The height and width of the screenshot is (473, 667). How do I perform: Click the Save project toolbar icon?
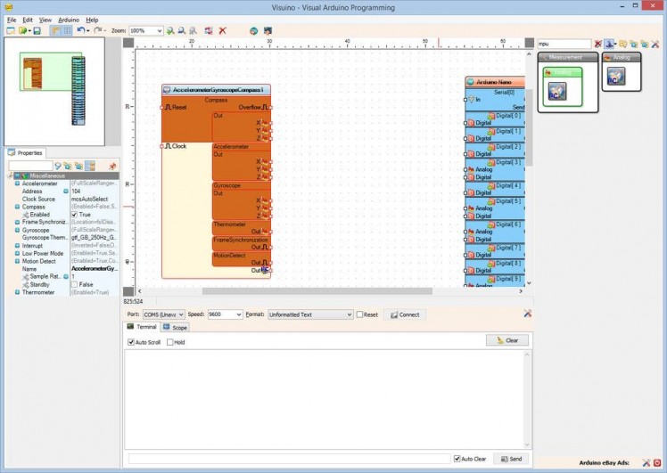pos(37,30)
